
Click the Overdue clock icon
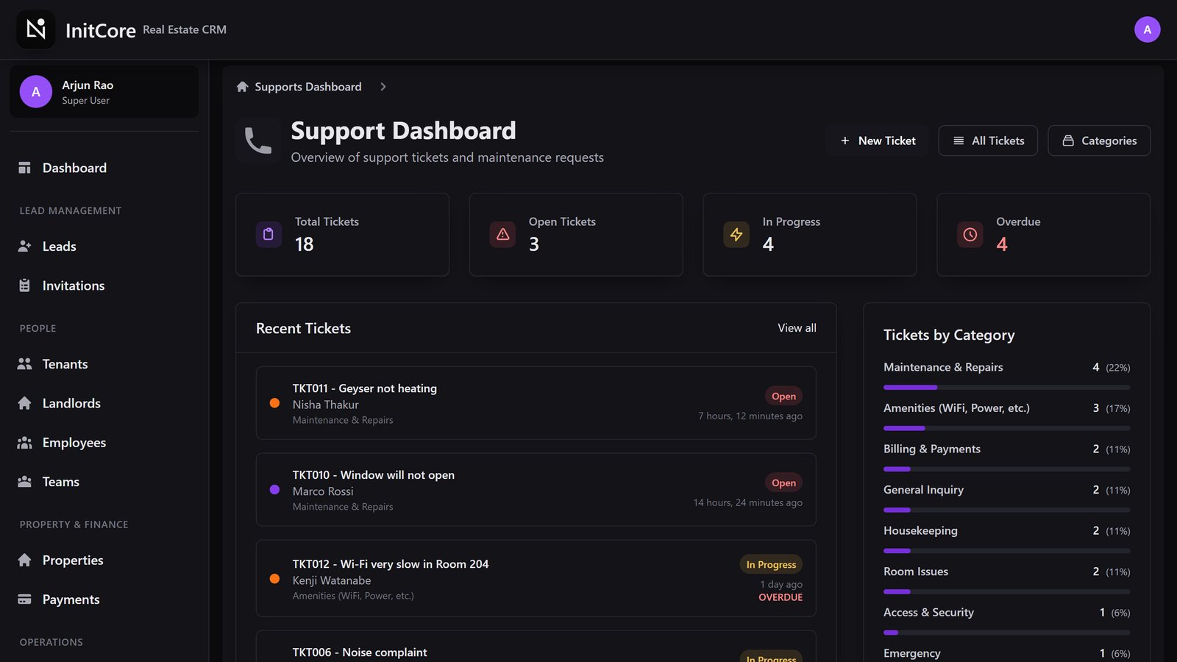coord(970,235)
